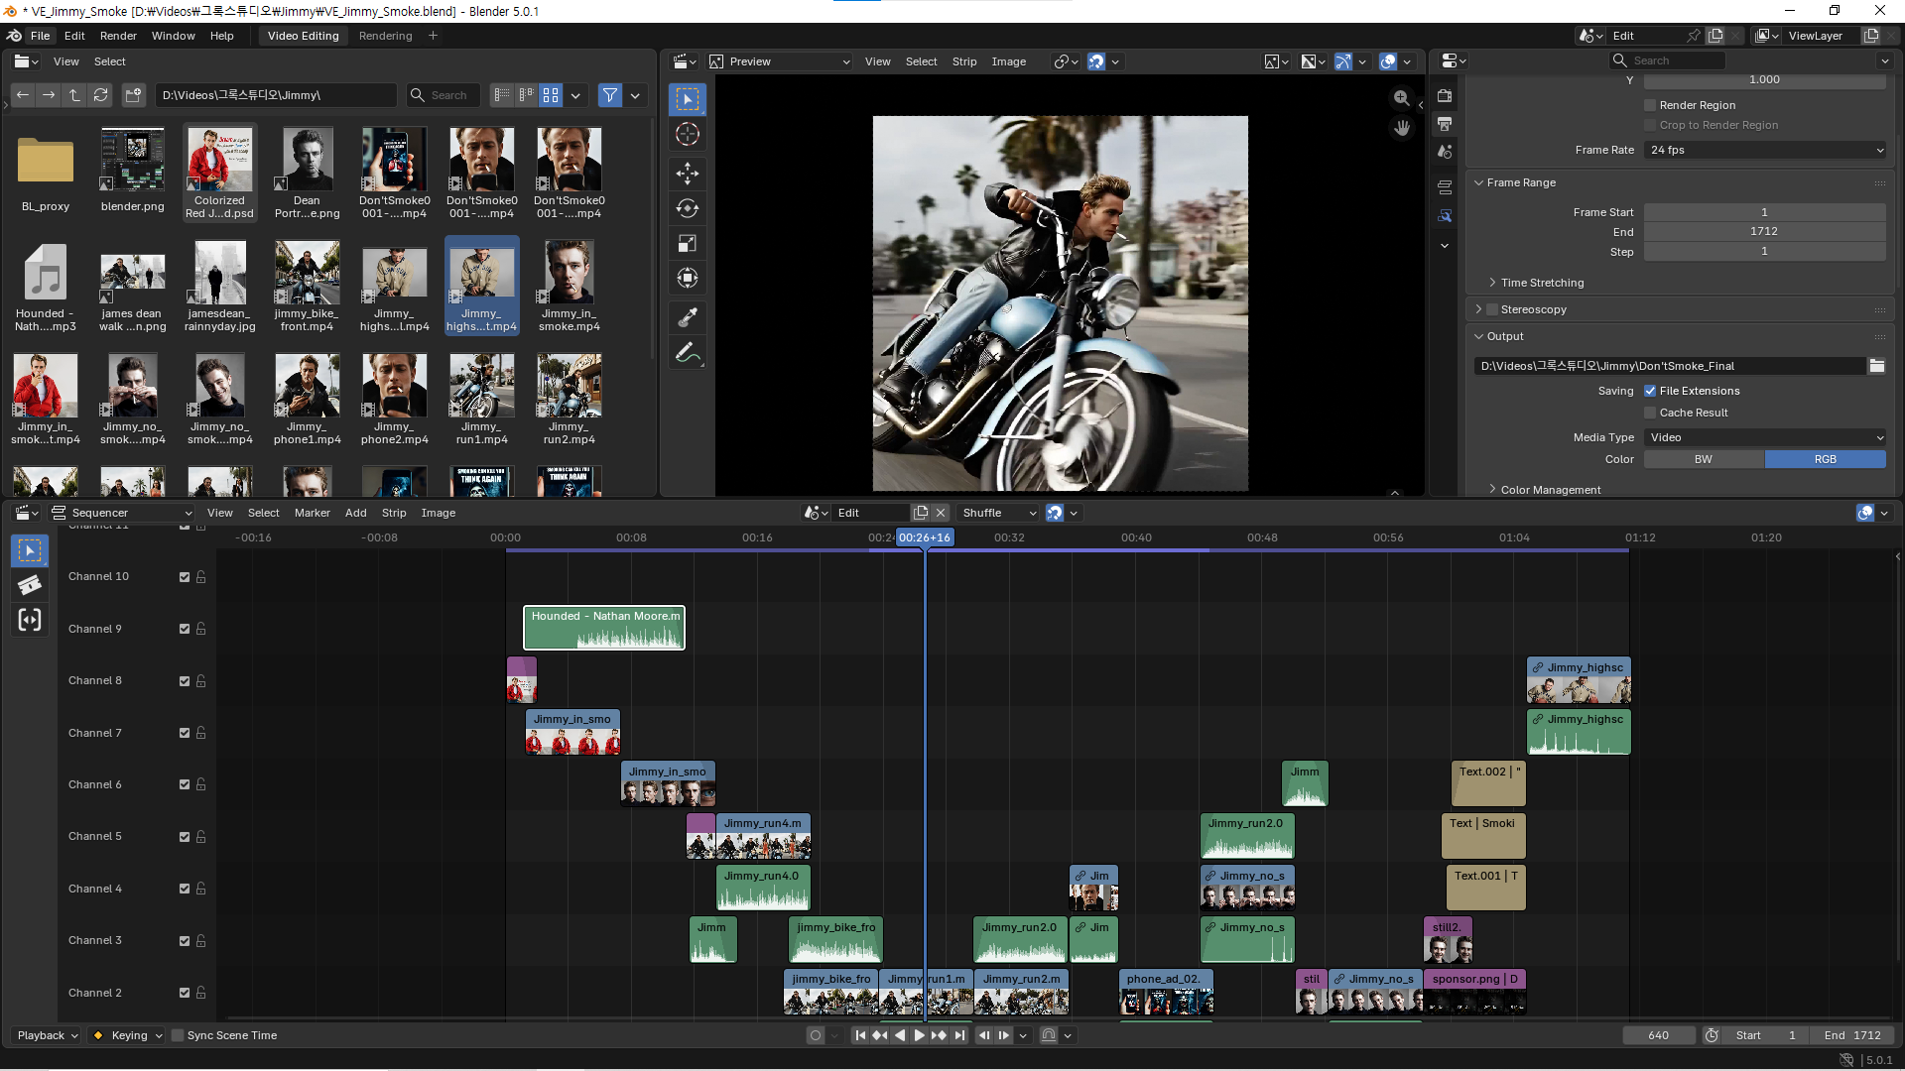Toggle auto keying record button

[x=816, y=1035]
